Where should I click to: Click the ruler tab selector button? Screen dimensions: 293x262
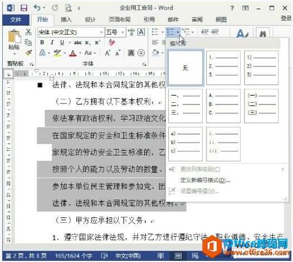8,75
